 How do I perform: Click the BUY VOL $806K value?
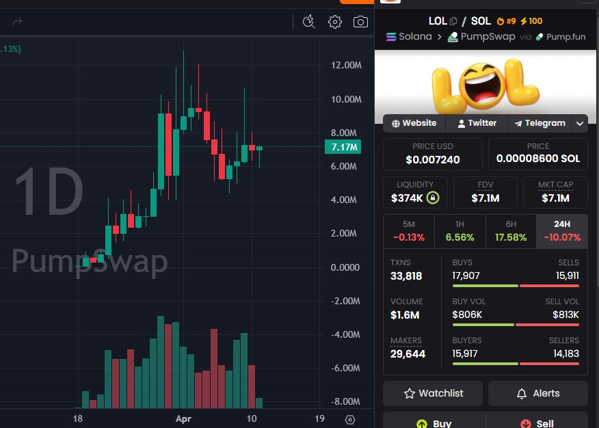467,315
